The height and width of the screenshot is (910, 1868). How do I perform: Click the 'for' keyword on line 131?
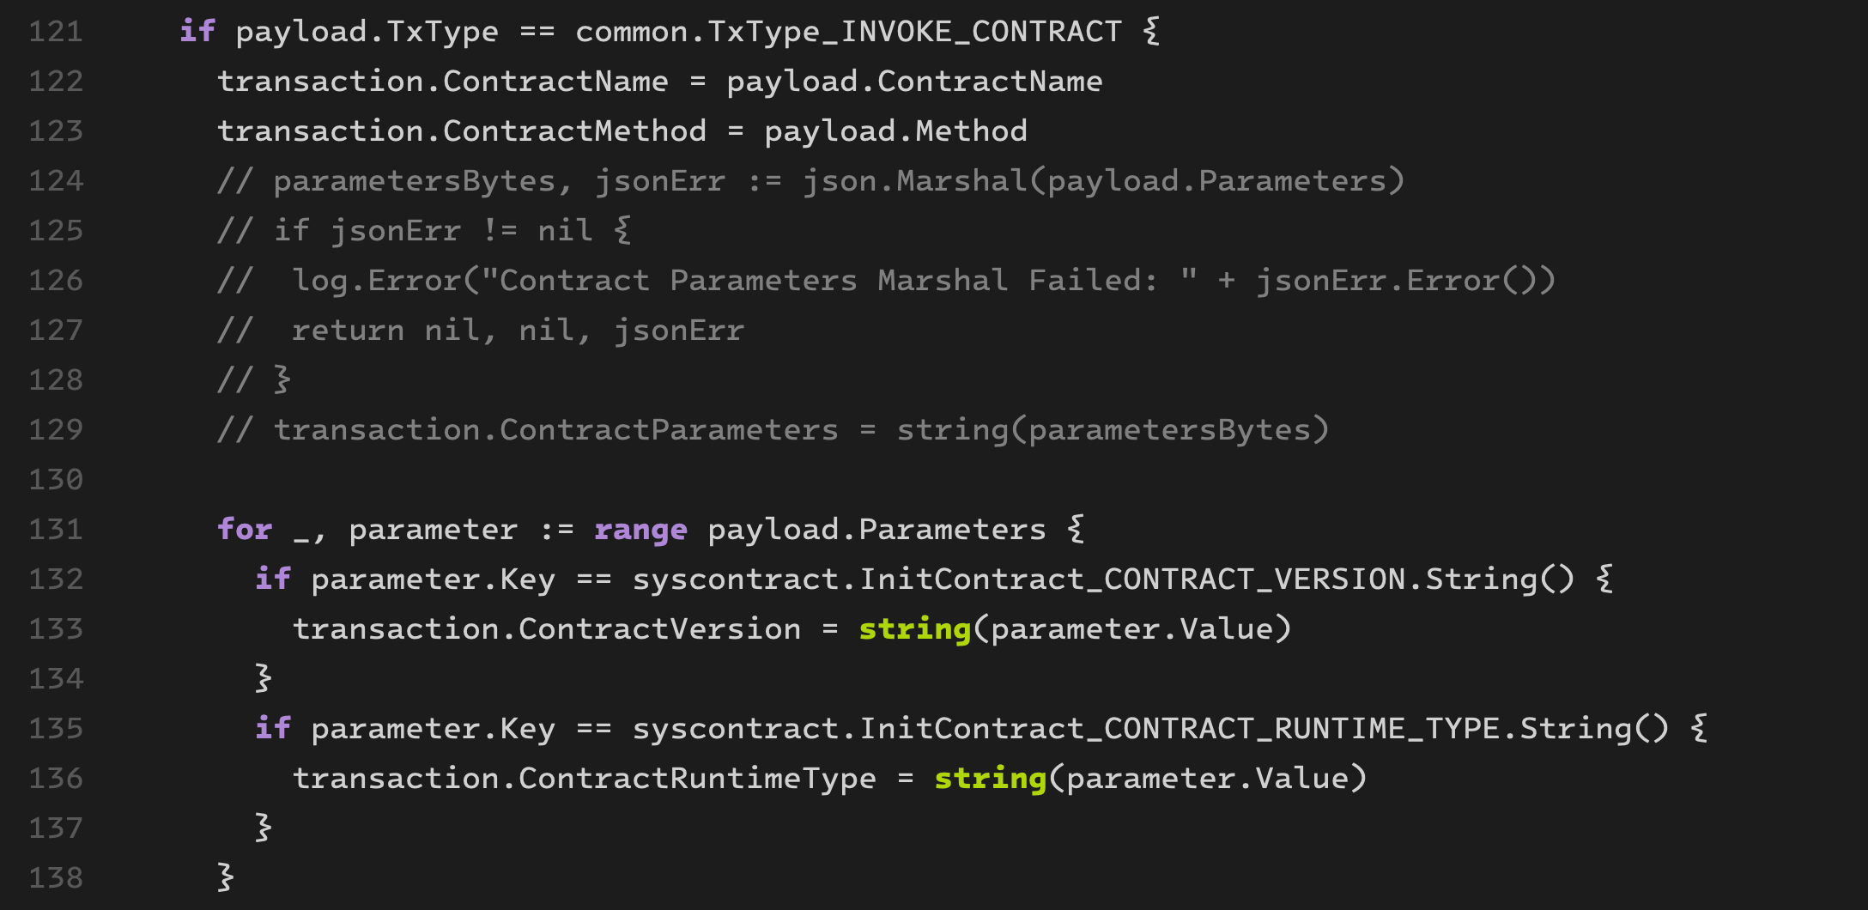pos(245,530)
